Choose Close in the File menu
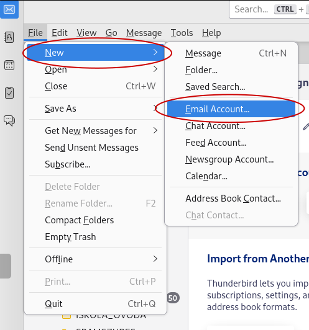 96,86
